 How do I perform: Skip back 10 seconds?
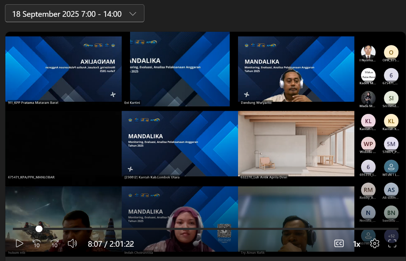point(36,244)
